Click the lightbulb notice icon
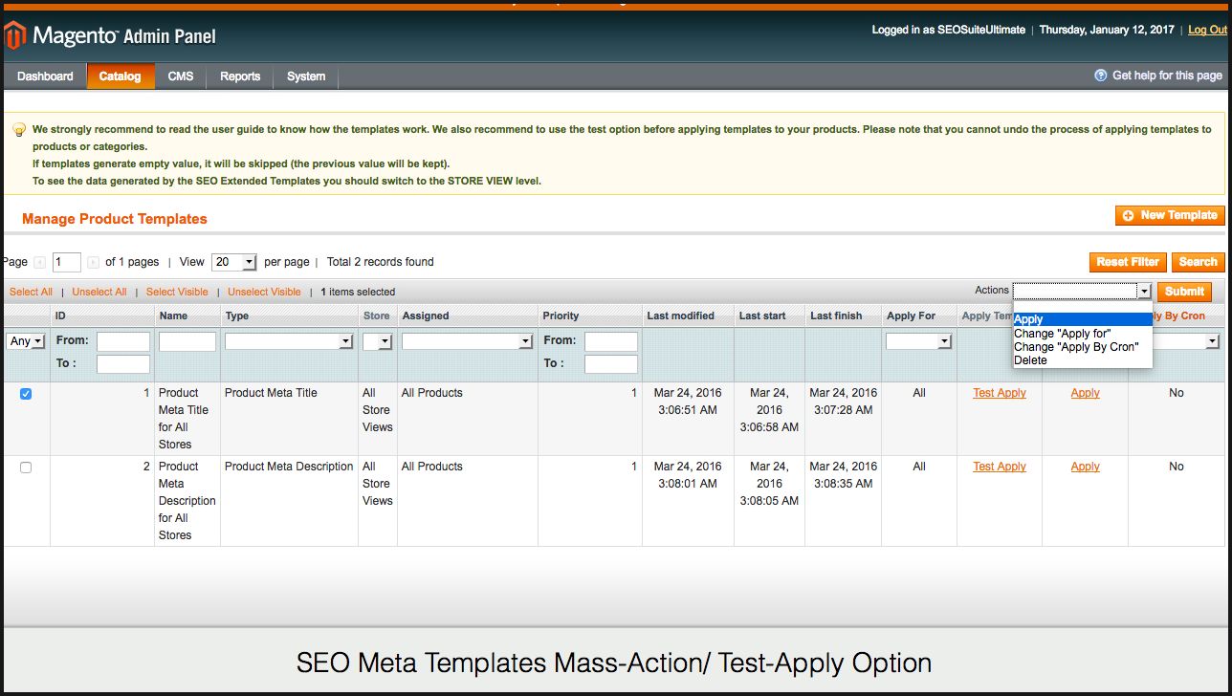 pos(18,130)
